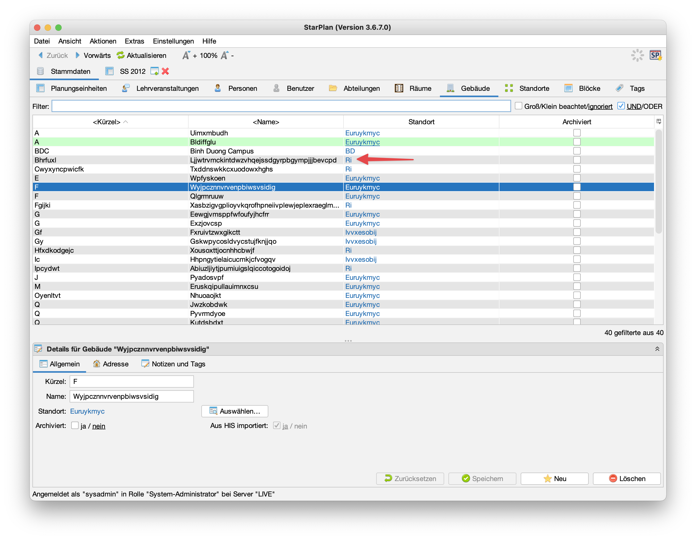
Task: Collapse the Details für Gebäude panel
Action: click(657, 349)
